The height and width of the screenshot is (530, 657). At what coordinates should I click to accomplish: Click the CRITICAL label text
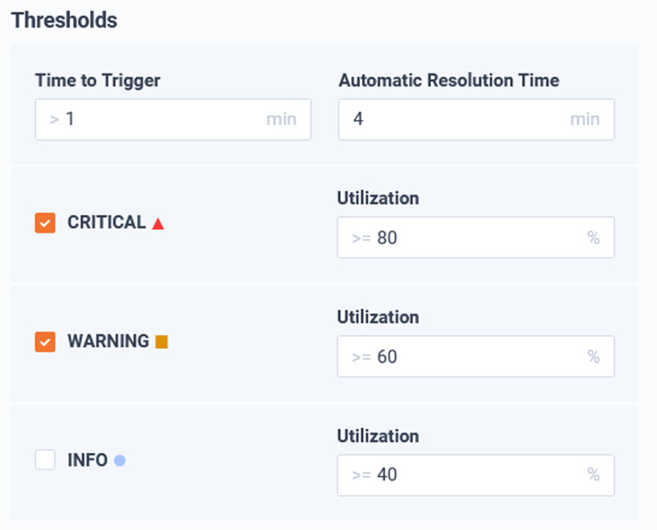pyautogui.click(x=107, y=222)
